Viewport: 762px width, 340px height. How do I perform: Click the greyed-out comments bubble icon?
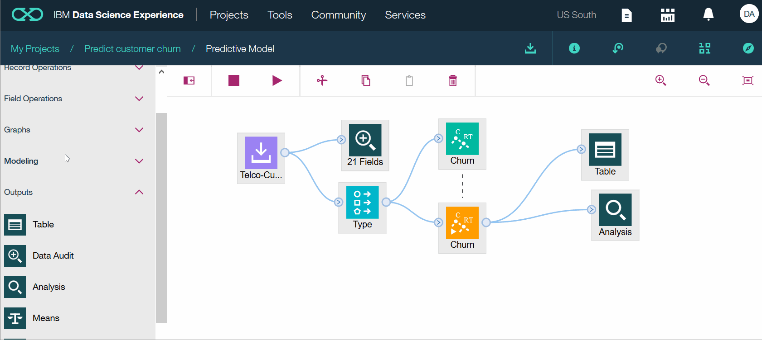tap(661, 48)
